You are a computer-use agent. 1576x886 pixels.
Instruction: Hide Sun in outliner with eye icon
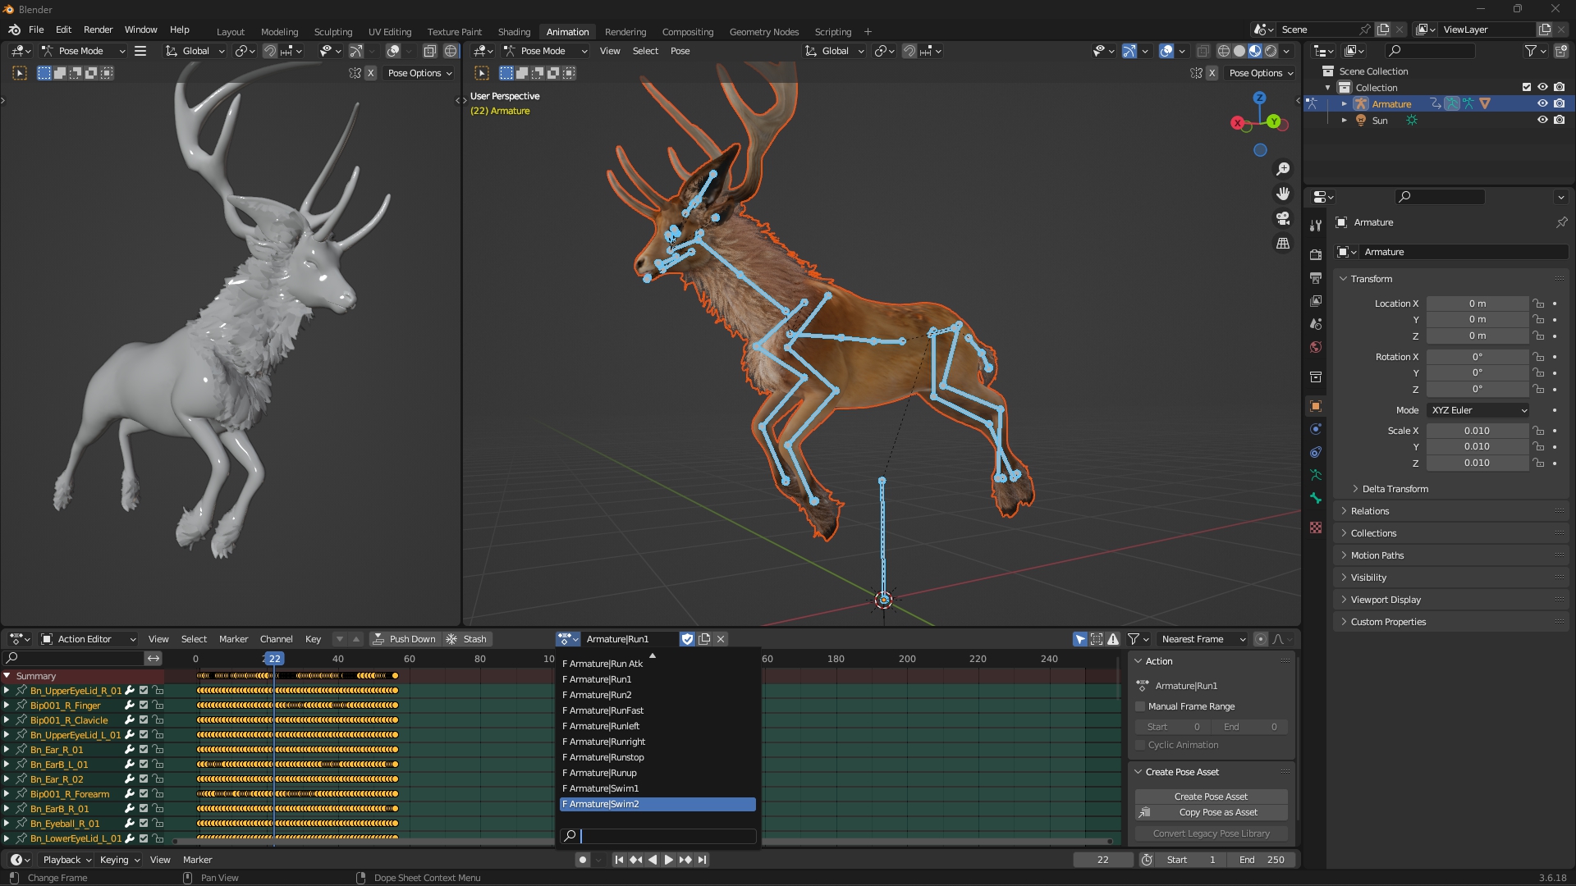click(x=1542, y=120)
